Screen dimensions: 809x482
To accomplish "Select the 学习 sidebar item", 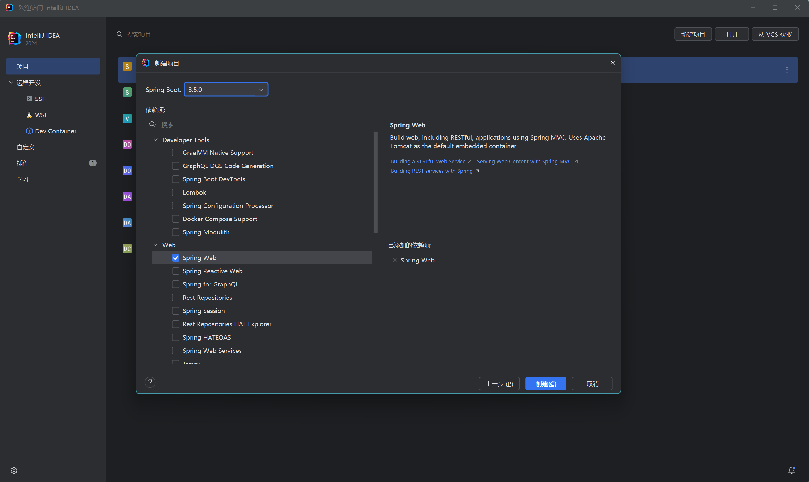I will (x=23, y=179).
